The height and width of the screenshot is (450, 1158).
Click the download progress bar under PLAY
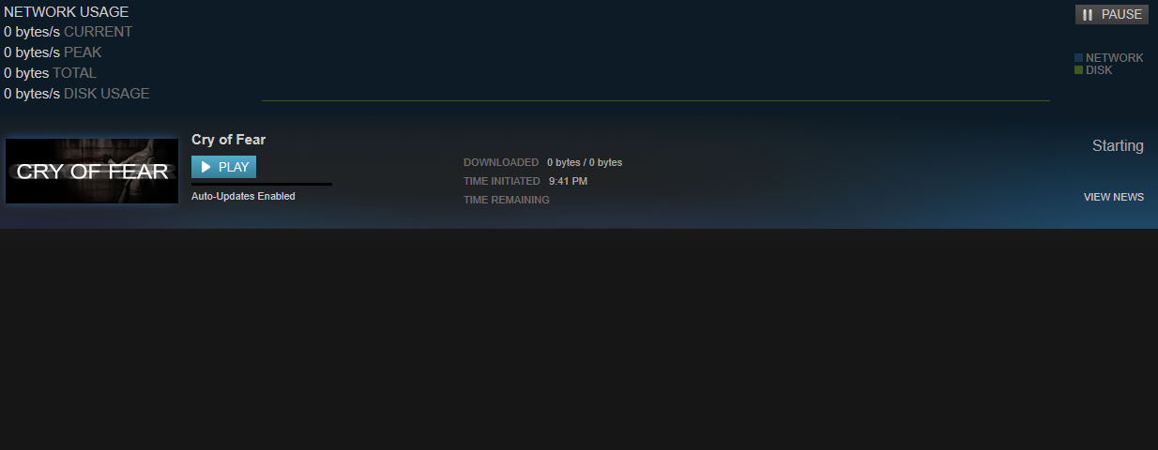pyautogui.click(x=262, y=184)
